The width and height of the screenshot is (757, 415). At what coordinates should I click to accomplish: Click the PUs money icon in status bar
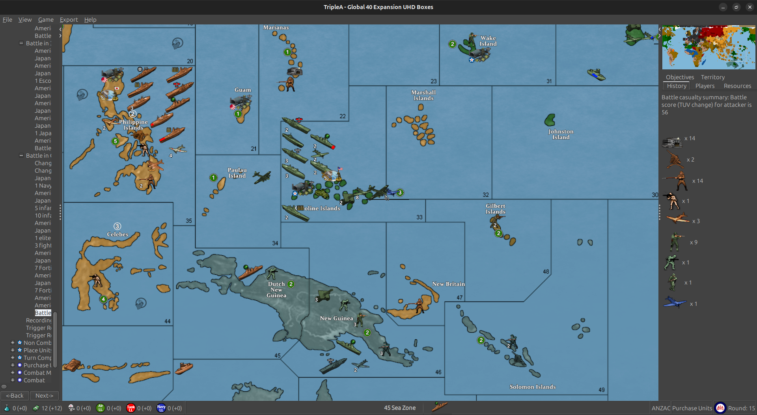point(36,408)
